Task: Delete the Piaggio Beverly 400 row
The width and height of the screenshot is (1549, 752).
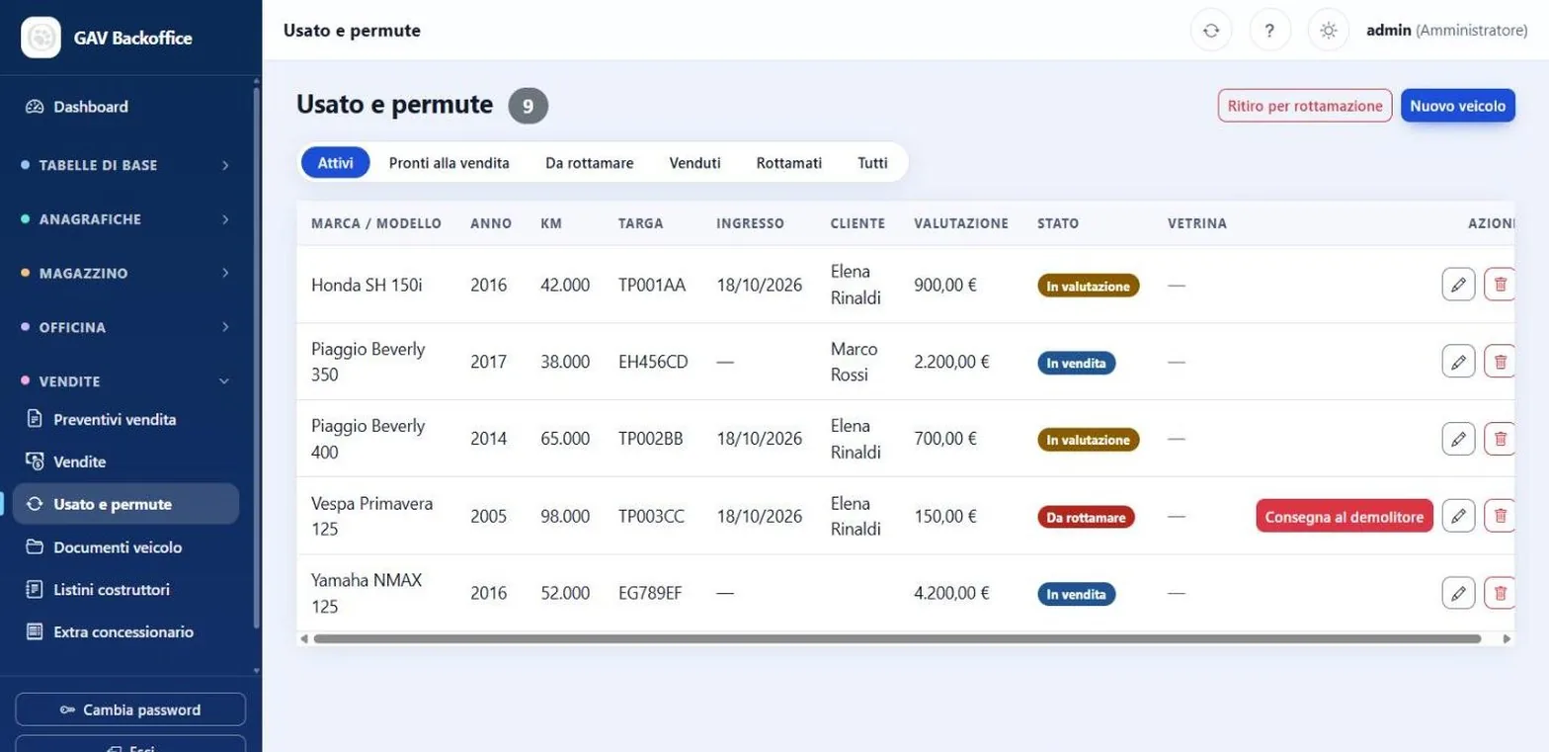Action: pos(1500,439)
